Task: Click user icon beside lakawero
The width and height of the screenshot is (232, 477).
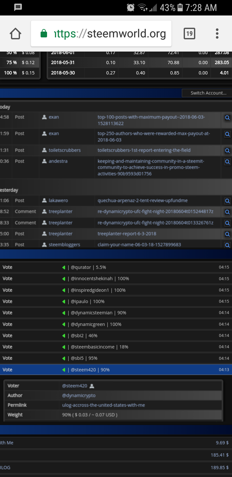Action: coord(44,200)
